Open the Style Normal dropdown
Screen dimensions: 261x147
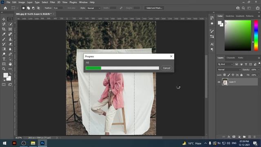[93, 8]
